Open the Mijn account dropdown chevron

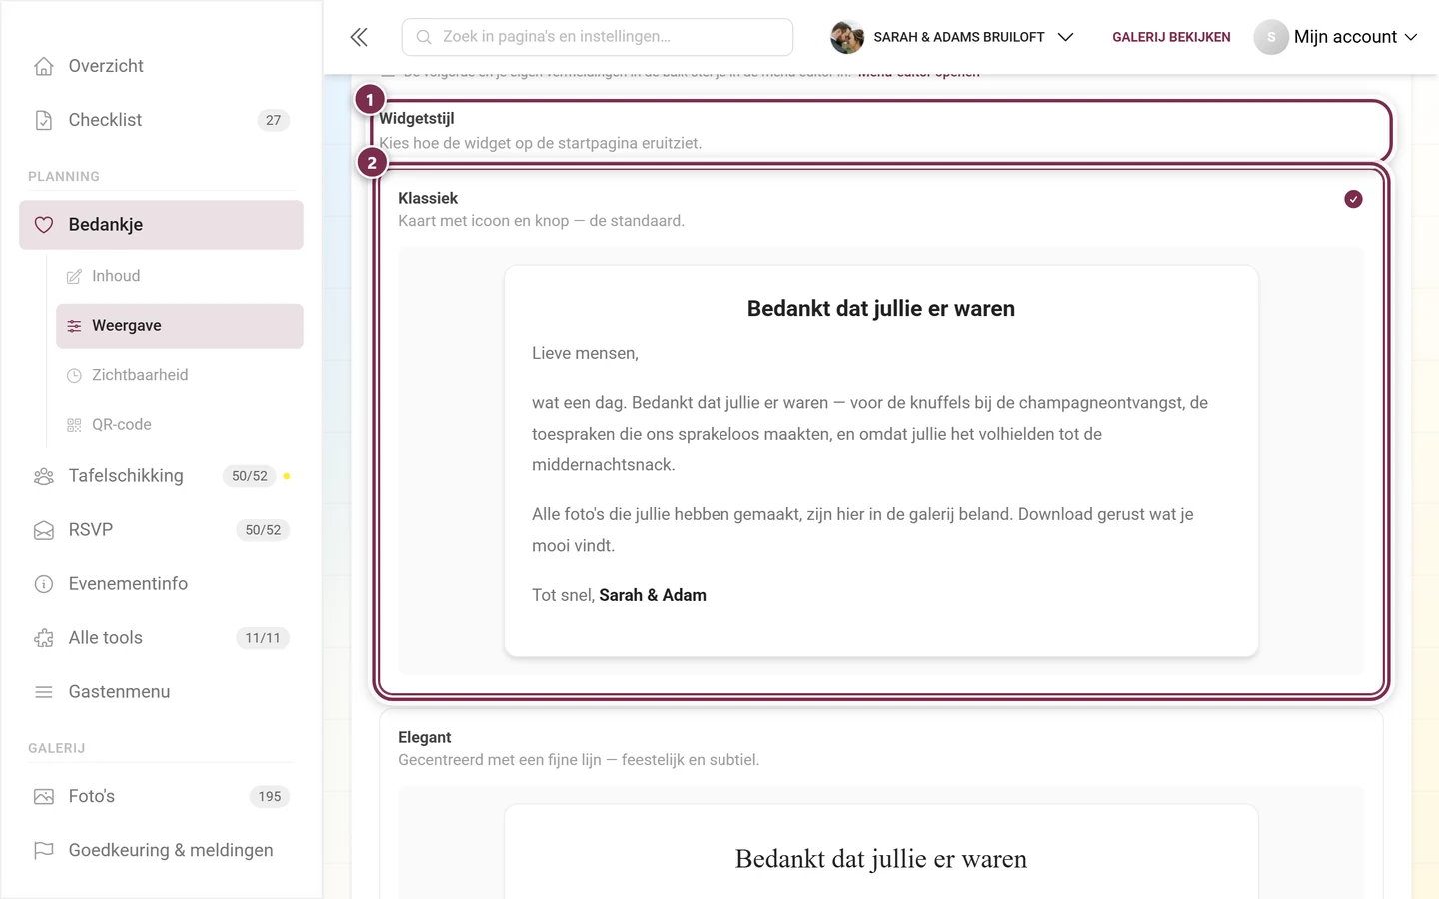point(1411,37)
